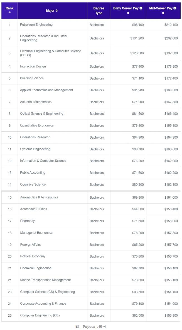Open the Actuarial Mathematics major

(36, 102)
